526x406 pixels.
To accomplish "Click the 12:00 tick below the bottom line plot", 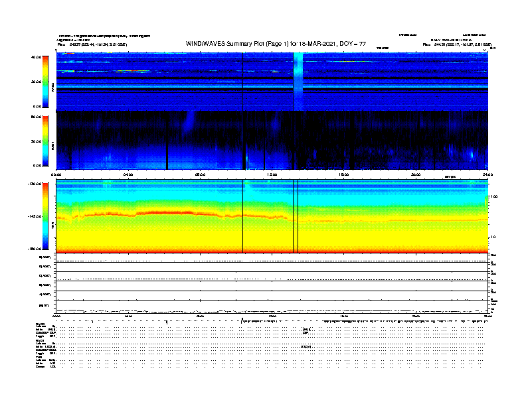I will coord(272,316).
